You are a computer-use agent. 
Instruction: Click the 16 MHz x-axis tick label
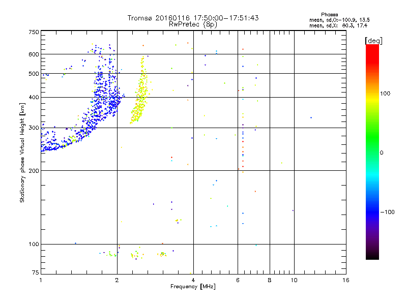[346, 280]
